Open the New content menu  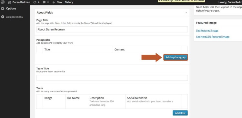pyautogui.click(x=59, y=2)
